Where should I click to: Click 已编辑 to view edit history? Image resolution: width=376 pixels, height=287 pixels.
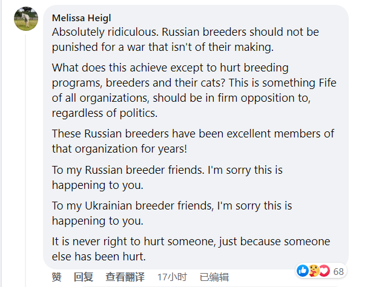tap(214, 277)
